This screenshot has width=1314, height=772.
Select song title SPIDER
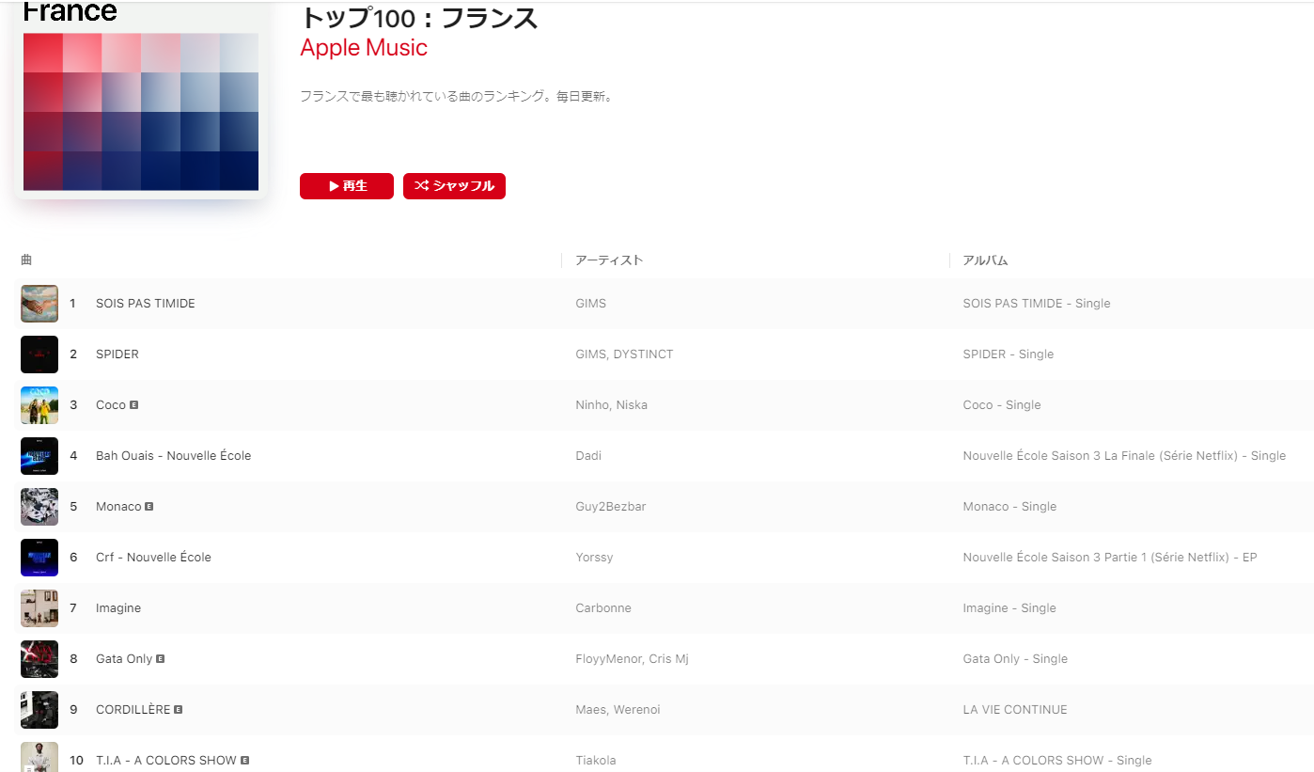click(117, 354)
